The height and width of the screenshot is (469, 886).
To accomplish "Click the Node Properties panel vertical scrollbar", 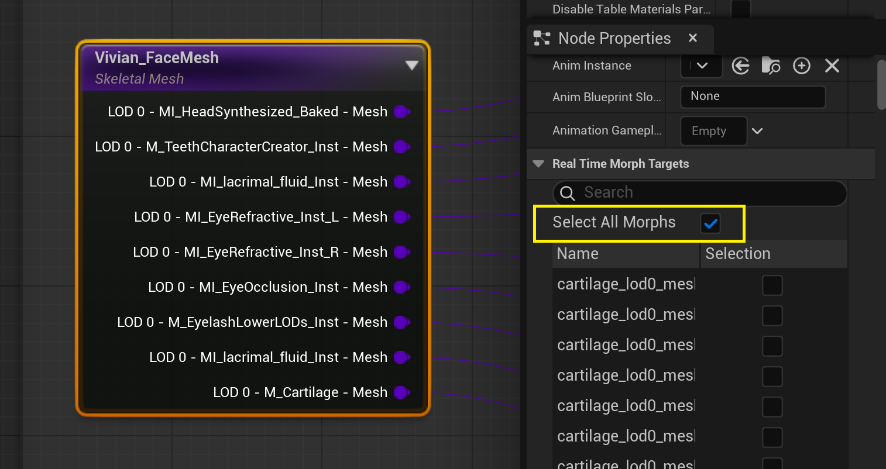I will (x=881, y=84).
